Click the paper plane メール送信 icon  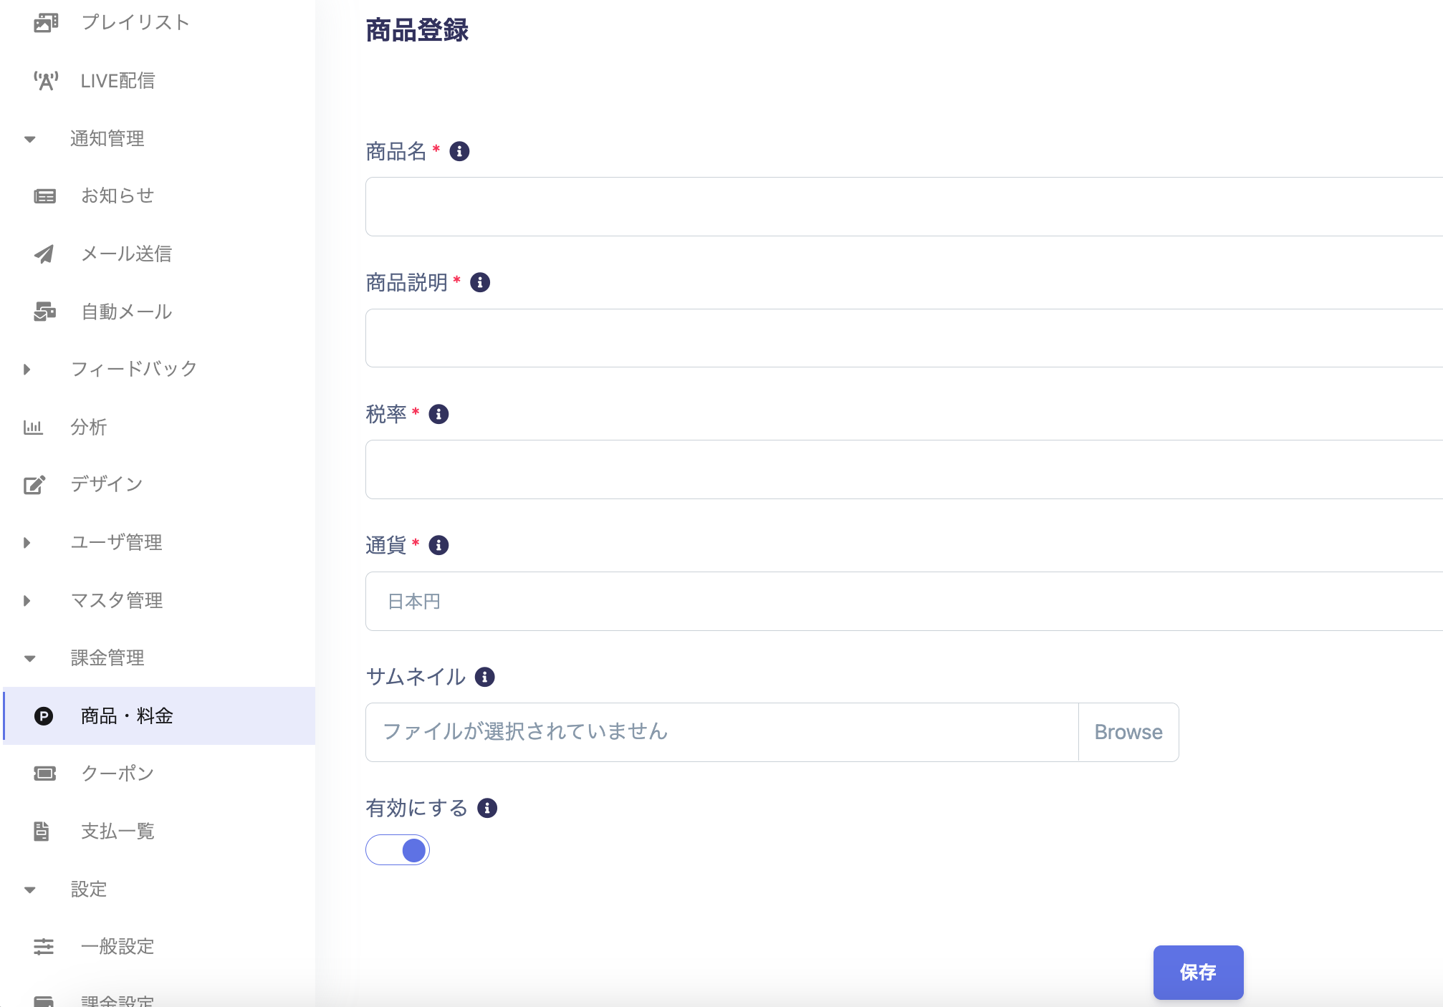[44, 254]
